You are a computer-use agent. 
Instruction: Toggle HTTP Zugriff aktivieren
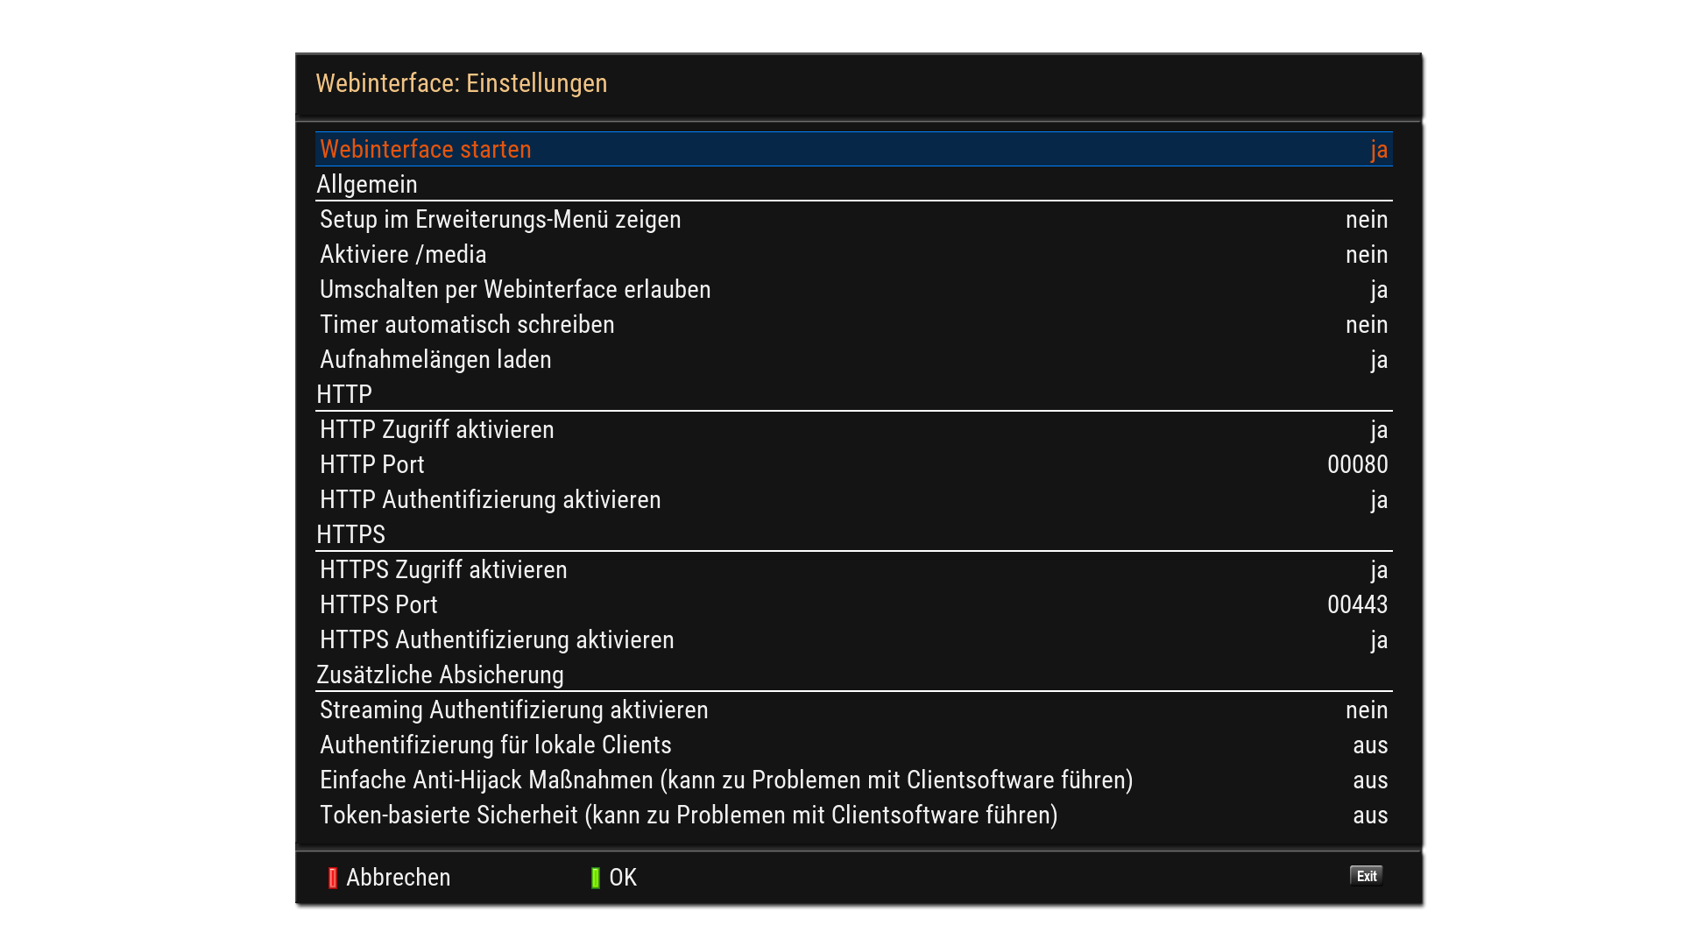[1378, 430]
